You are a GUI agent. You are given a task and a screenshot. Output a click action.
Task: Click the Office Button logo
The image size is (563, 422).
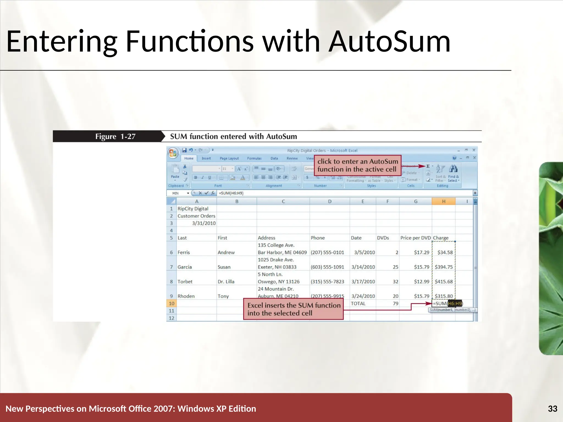click(173, 153)
